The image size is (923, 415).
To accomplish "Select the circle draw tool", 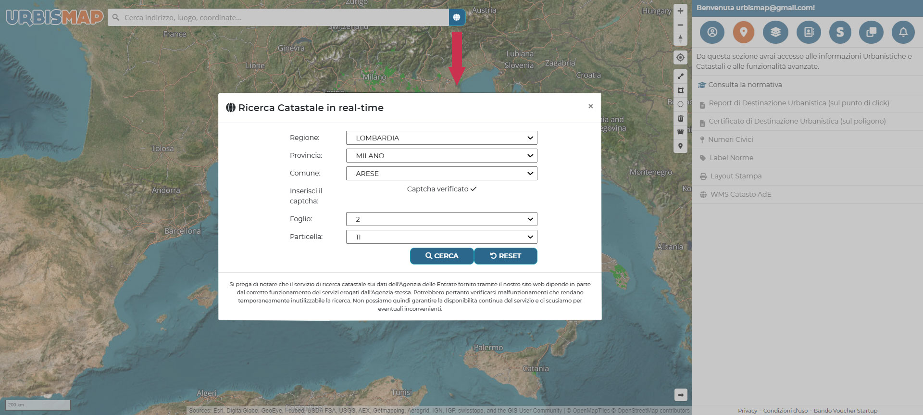I will pos(680,104).
